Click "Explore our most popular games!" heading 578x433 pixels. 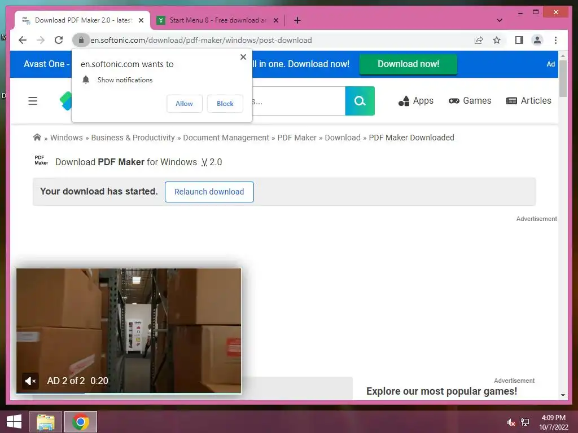coord(441,391)
